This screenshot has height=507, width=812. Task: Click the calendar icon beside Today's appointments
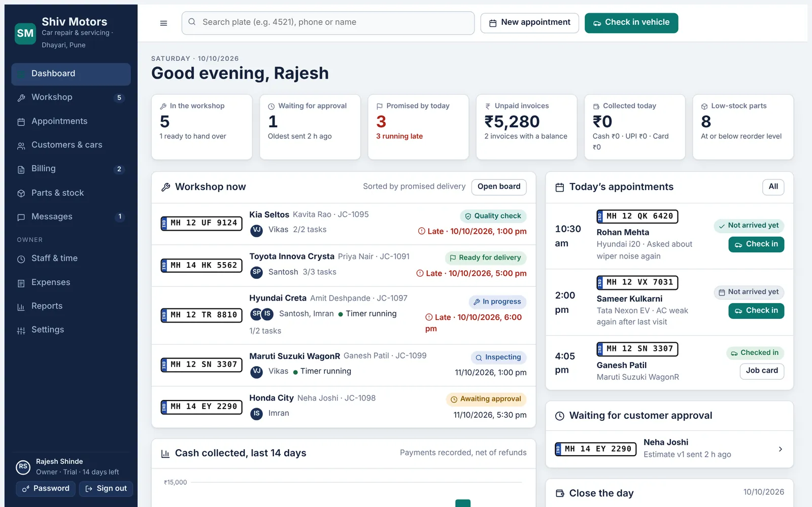pyautogui.click(x=560, y=187)
